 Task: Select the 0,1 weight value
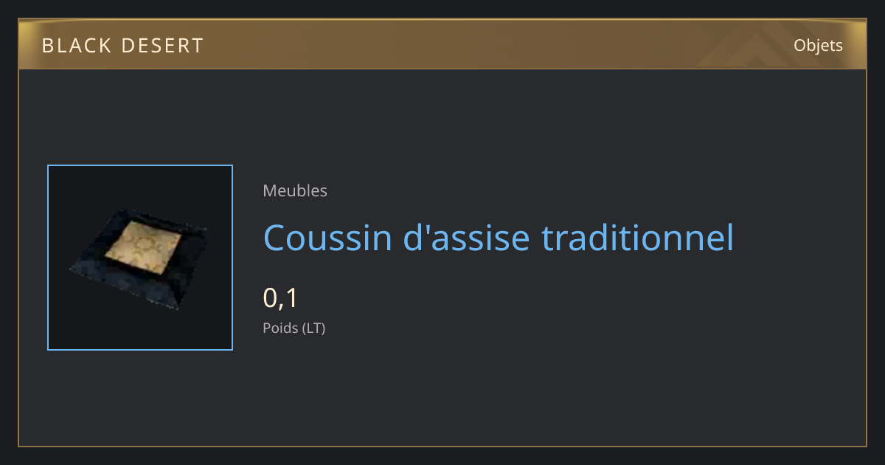pos(280,298)
